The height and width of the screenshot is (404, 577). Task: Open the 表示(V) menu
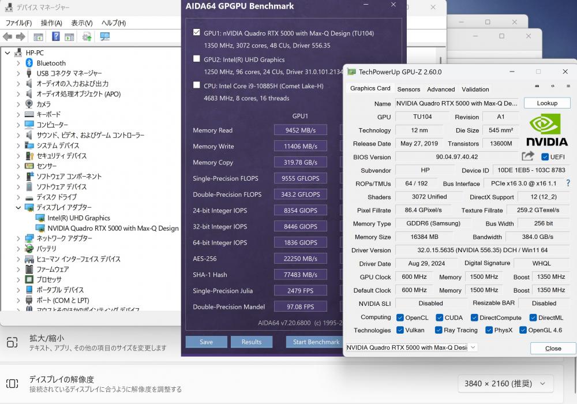82,23
